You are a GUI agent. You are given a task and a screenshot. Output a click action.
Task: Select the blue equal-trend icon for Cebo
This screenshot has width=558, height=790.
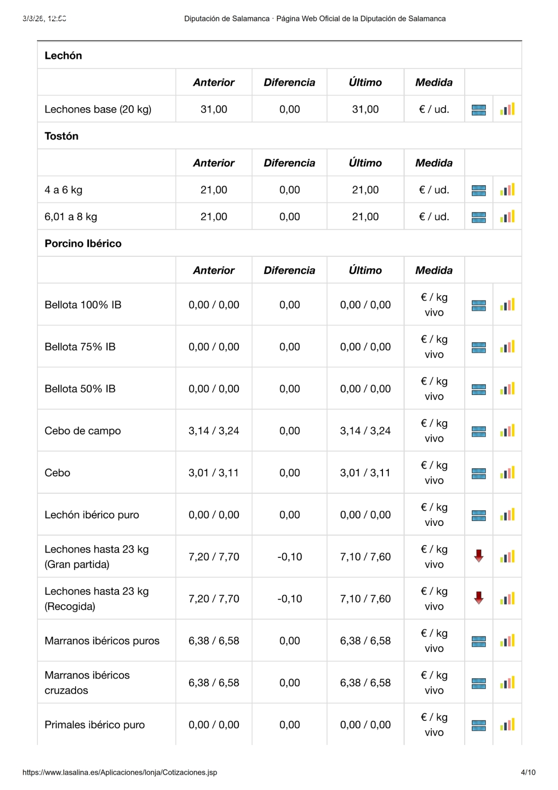[479, 473]
